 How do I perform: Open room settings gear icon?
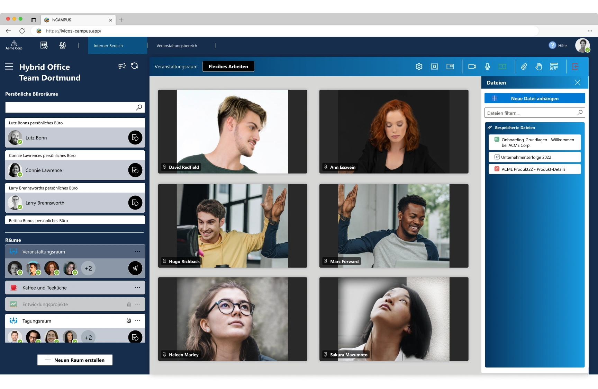point(419,67)
